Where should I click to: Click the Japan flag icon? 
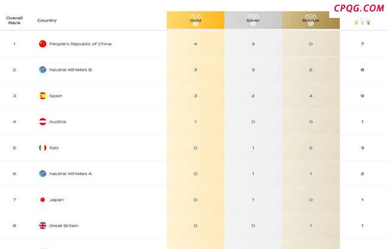(x=42, y=200)
